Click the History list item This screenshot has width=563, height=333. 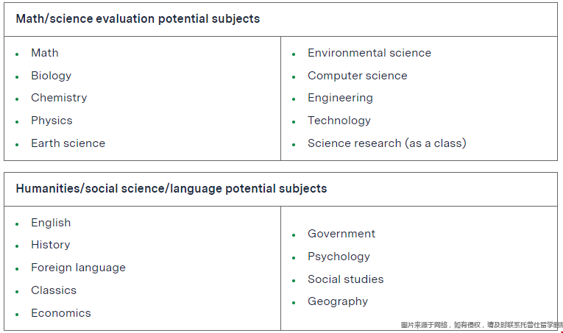coord(50,245)
